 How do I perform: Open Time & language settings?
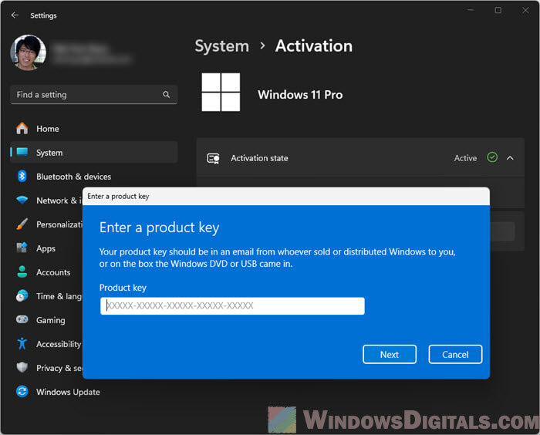(x=46, y=296)
